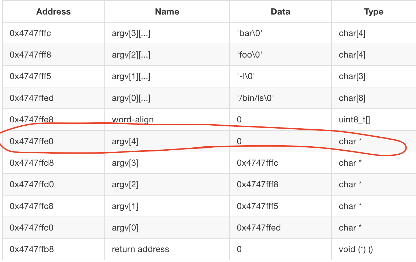Click the Address column header
416x262 pixels.
[54, 12]
